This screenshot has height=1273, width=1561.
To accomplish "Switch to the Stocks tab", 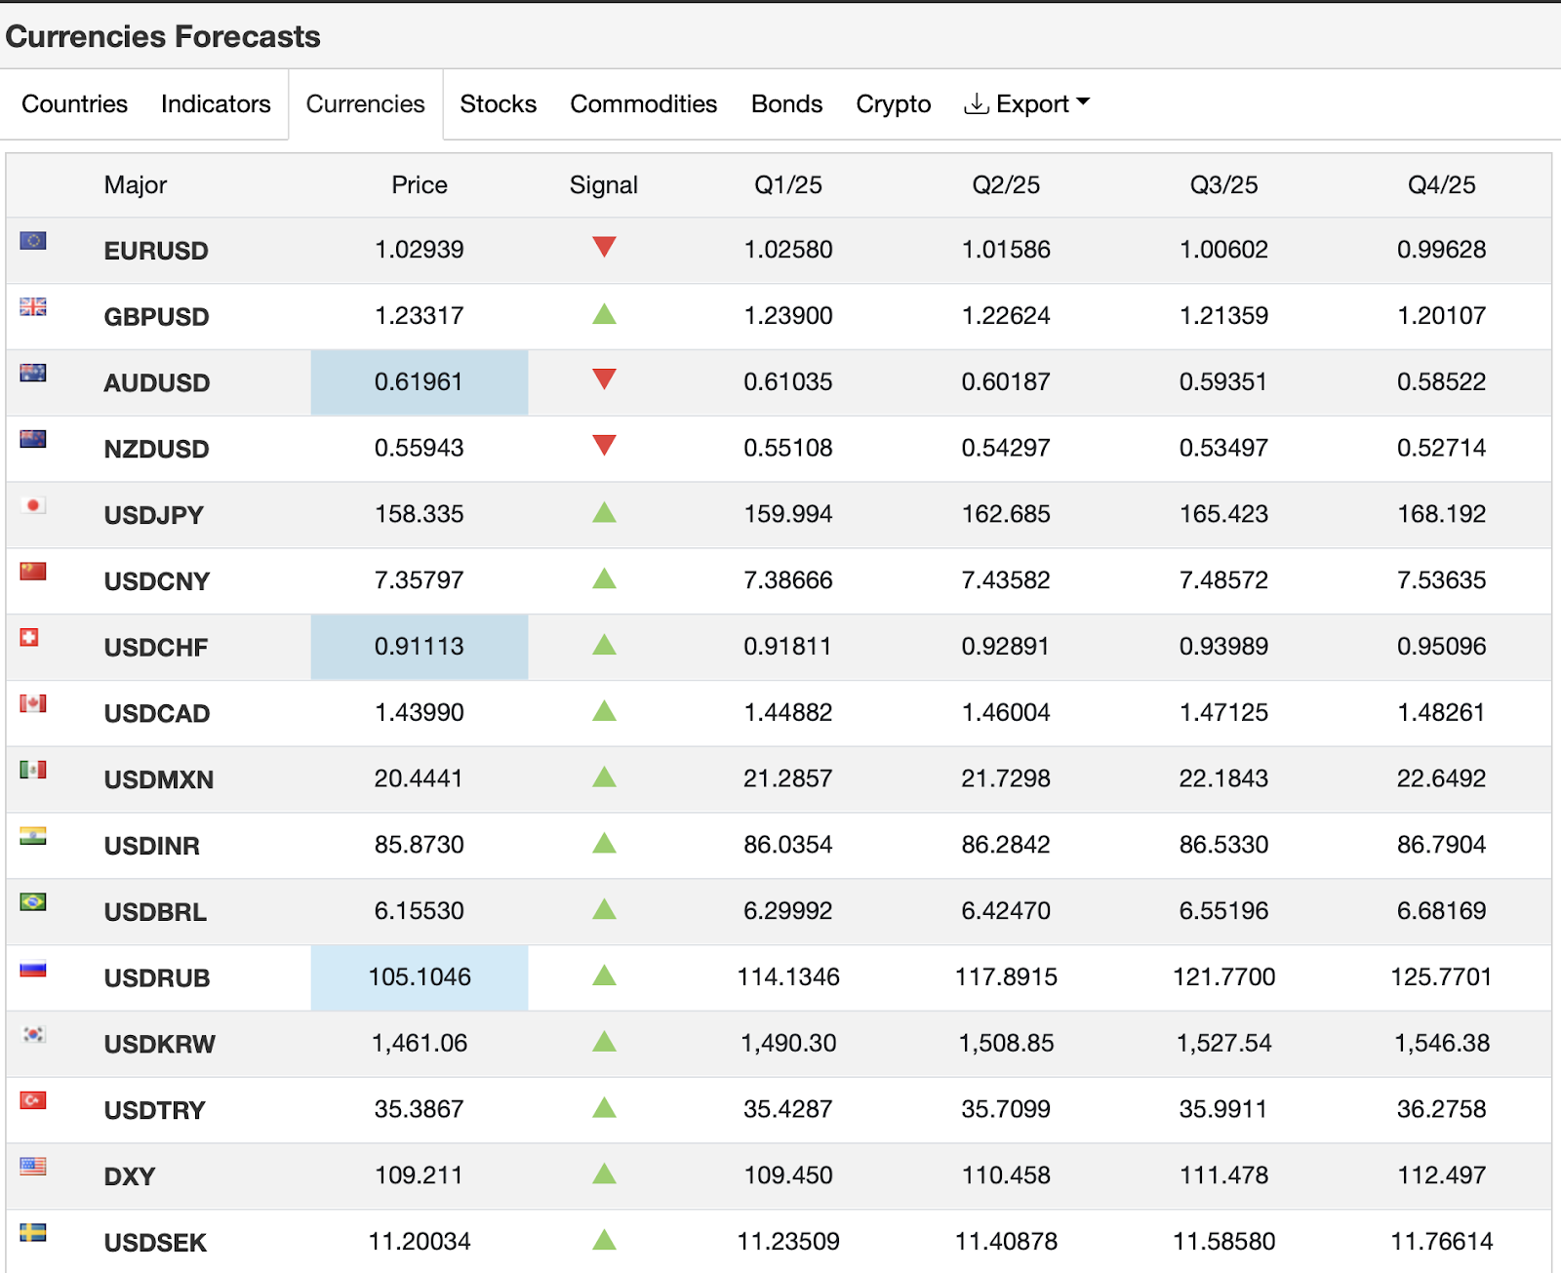I will (x=498, y=104).
